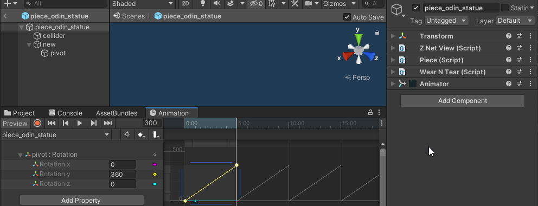Click the Rotation.y value field 360
538x206 pixels.
123,174
